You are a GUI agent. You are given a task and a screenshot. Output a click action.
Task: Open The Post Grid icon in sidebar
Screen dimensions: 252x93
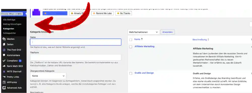4,50
